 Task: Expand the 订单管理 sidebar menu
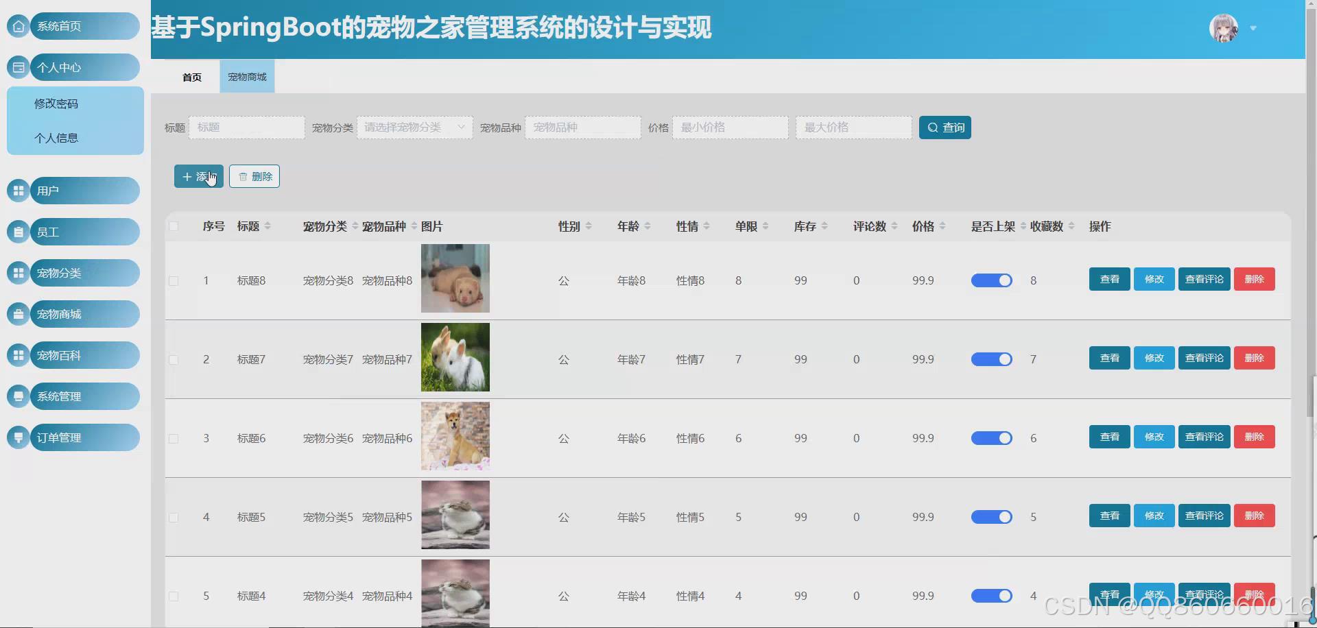point(85,437)
